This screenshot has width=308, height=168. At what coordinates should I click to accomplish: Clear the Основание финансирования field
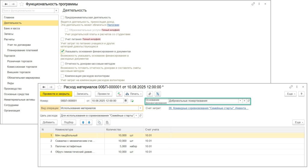(x=244, y=101)
